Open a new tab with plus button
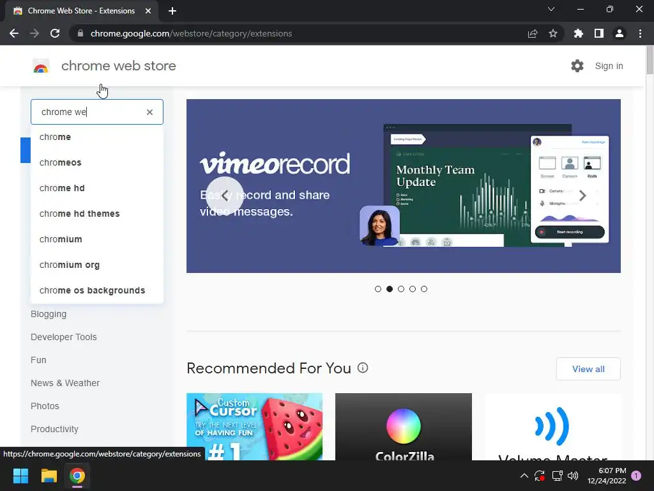This screenshot has width=654, height=491. [172, 11]
